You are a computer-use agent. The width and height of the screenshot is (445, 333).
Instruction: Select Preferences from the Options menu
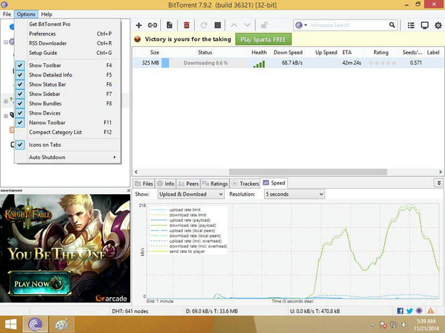point(67,34)
